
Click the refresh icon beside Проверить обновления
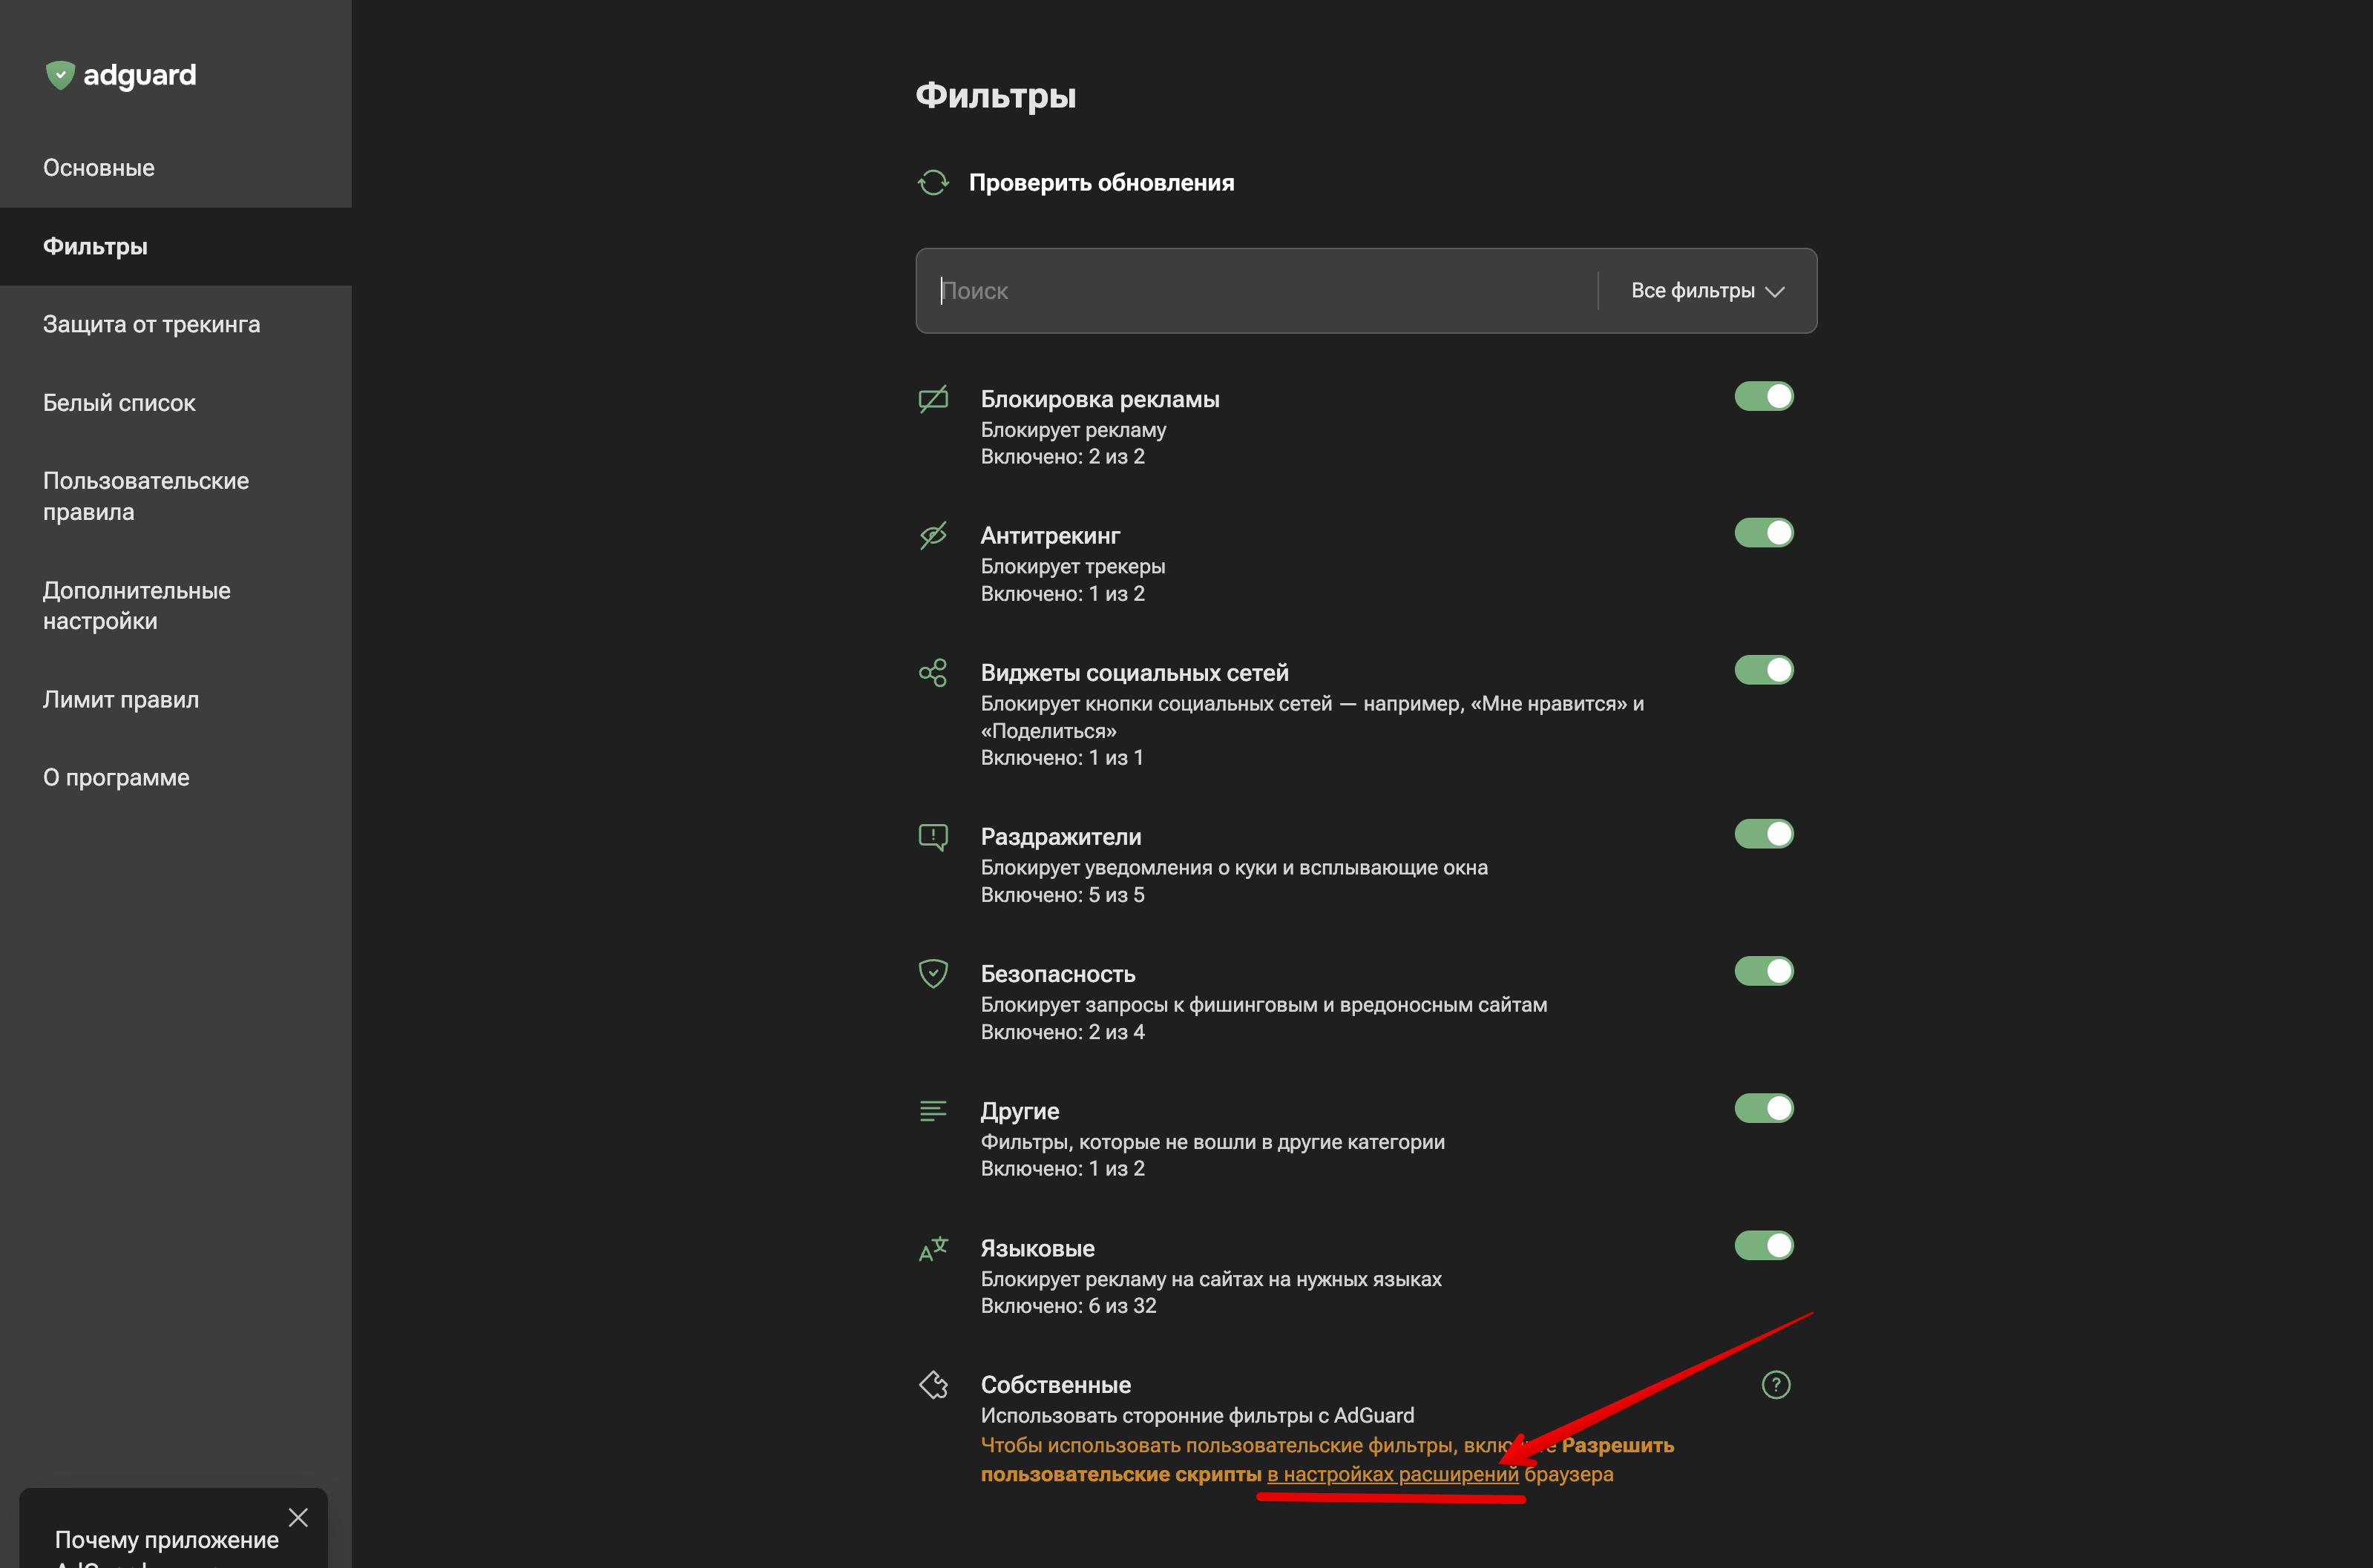pos(933,183)
